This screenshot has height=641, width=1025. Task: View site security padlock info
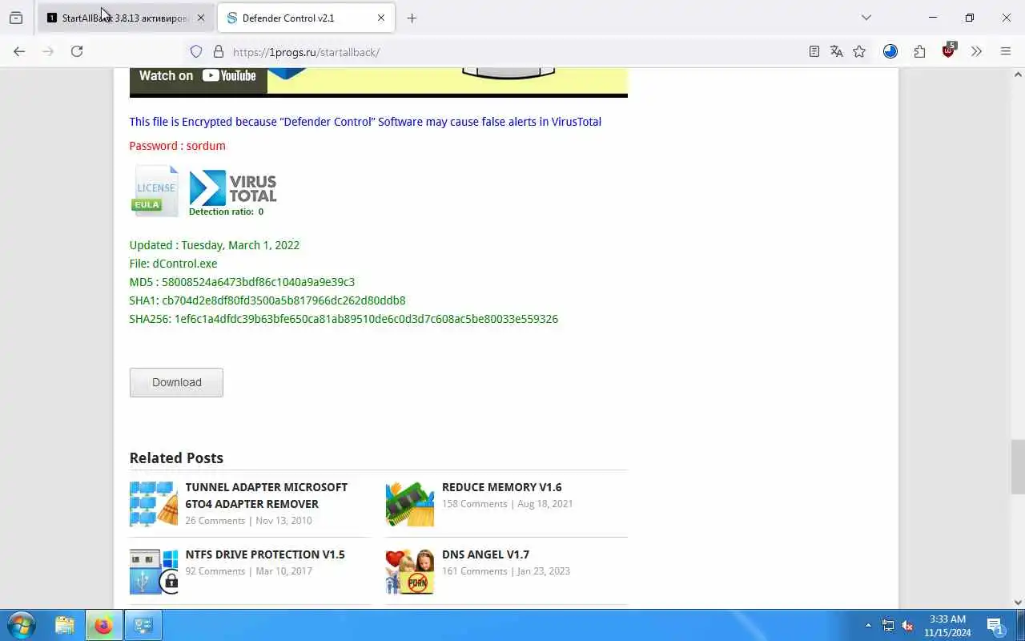pos(218,52)
